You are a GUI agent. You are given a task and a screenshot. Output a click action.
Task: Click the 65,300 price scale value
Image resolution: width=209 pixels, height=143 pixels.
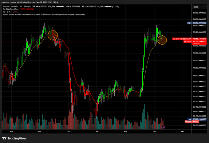(199, 86)
